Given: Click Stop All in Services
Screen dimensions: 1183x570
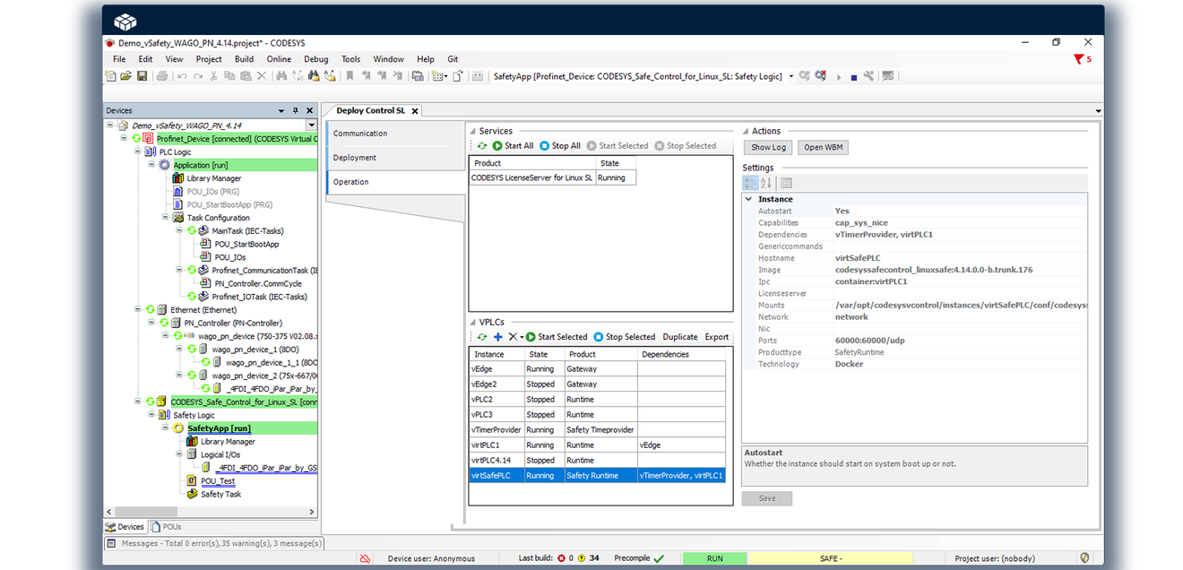Looking at the screenshot, I should (x=560, y=146).
